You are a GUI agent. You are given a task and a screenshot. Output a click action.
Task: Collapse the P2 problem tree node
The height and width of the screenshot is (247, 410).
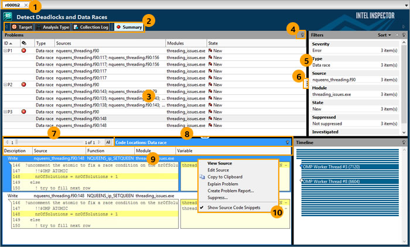5,85
